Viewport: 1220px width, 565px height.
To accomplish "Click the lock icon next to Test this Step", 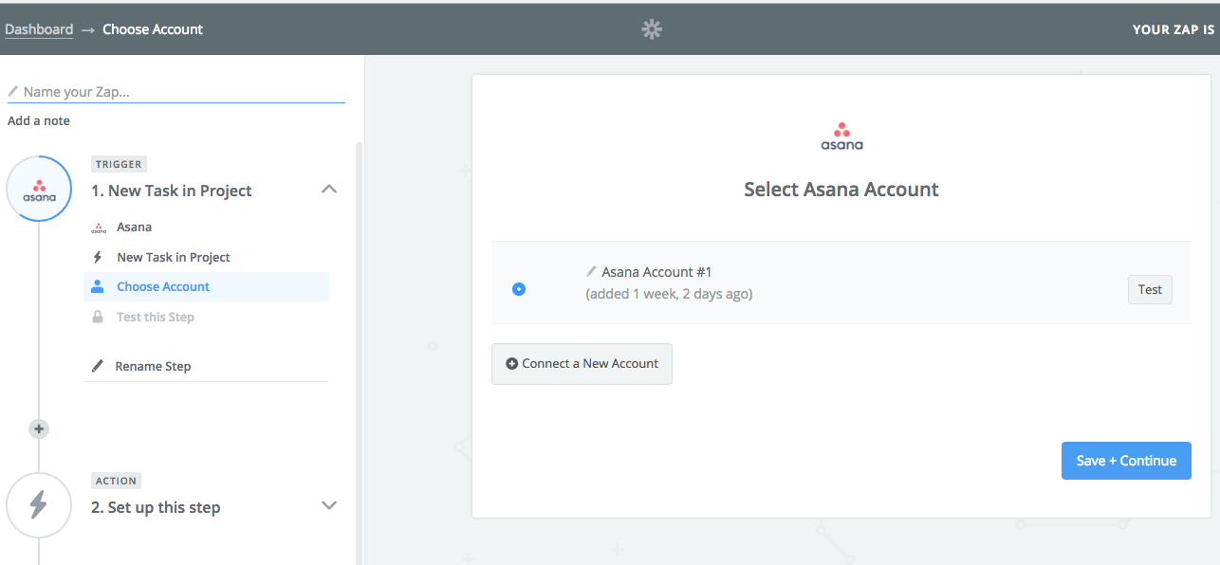I will 98,317.
